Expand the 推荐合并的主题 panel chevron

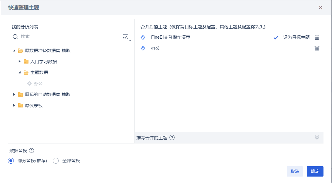[x=317, y=138]
